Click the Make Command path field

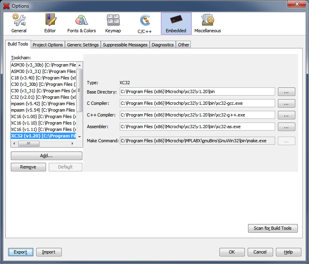(x=197, y=141)
